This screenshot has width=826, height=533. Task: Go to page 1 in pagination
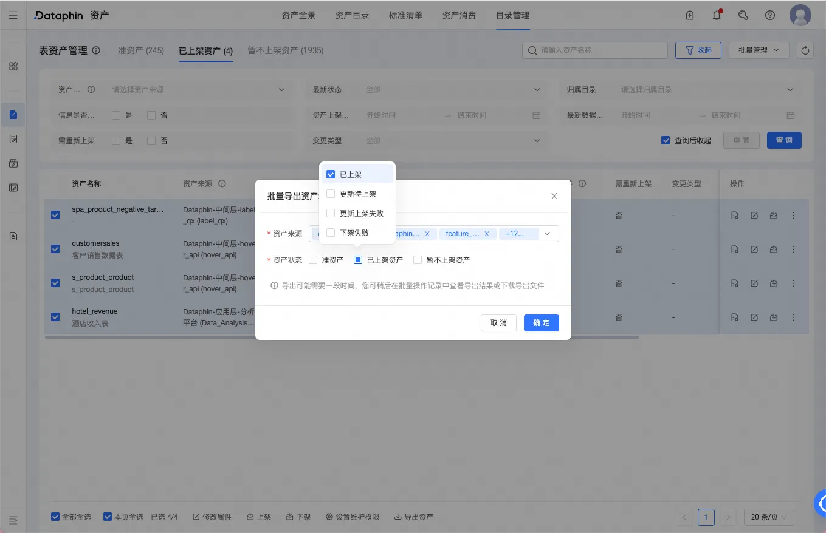[706, 517]
